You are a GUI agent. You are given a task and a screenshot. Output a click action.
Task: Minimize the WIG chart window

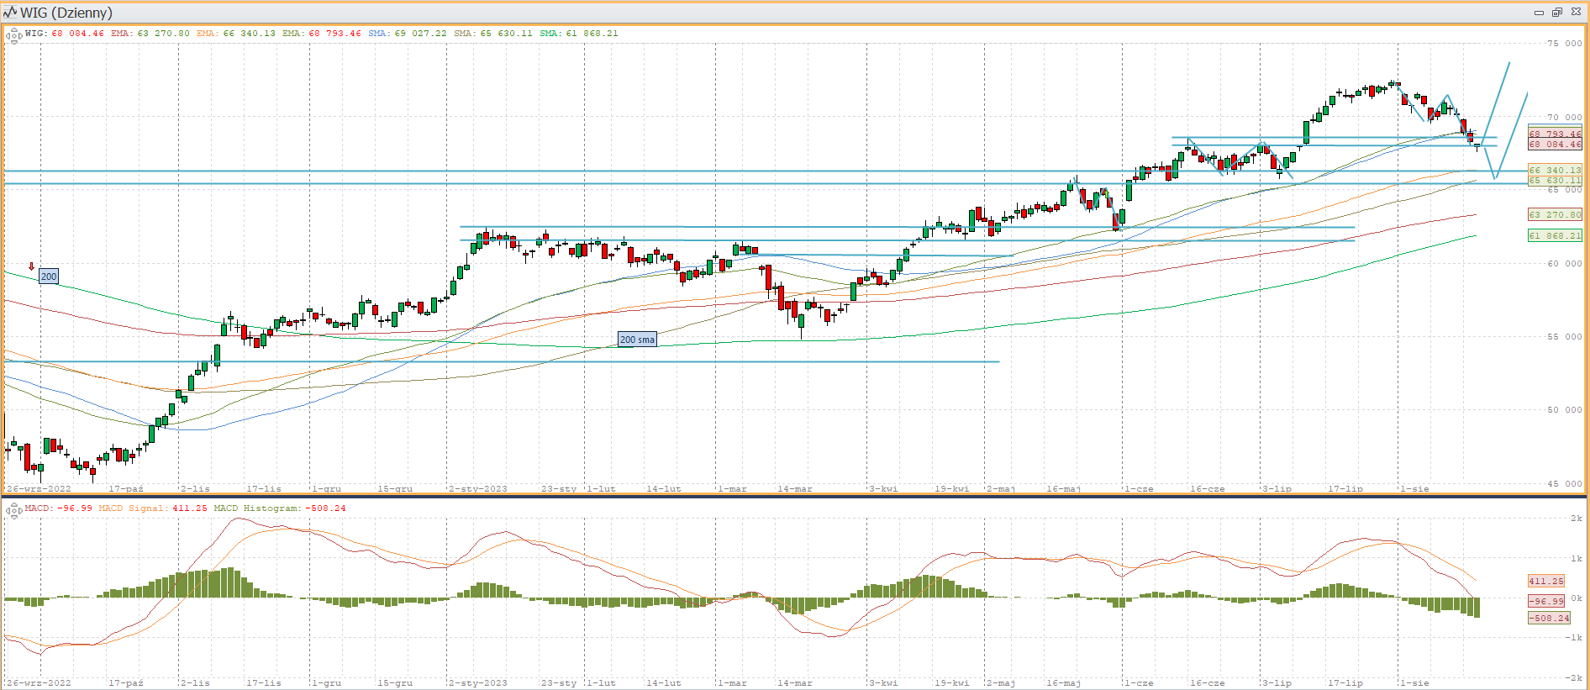[1539, 13]
